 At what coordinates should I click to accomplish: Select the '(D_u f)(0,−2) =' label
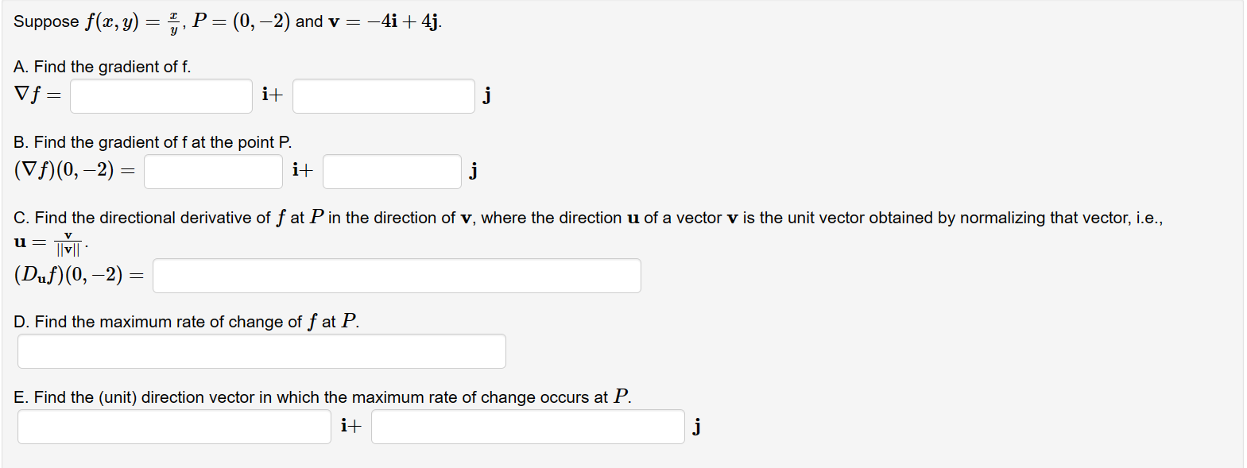coord(79,275)
